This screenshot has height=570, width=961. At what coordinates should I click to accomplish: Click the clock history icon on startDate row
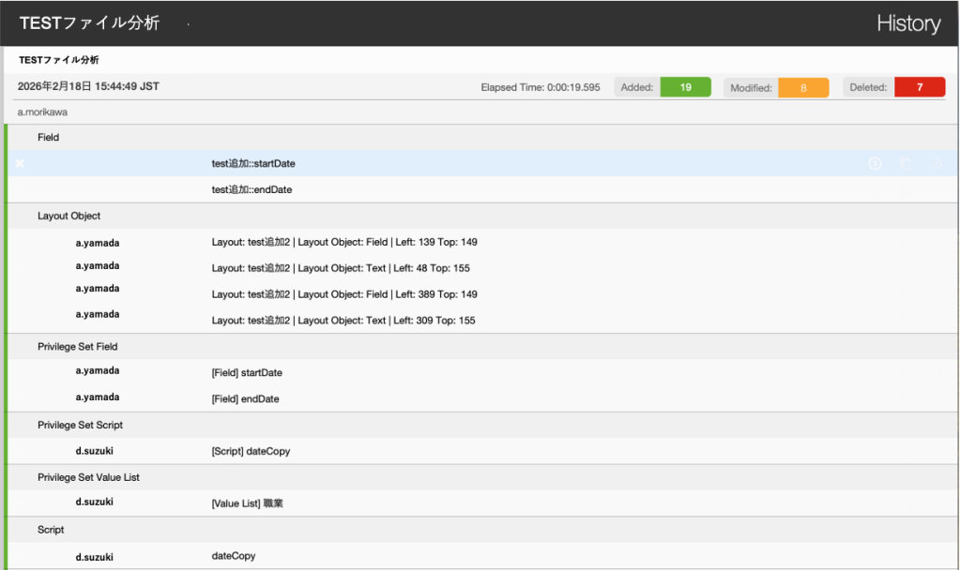pos(936,163)
